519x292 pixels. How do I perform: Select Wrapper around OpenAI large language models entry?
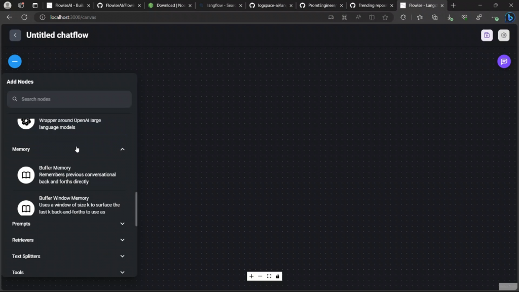(70, 124)
